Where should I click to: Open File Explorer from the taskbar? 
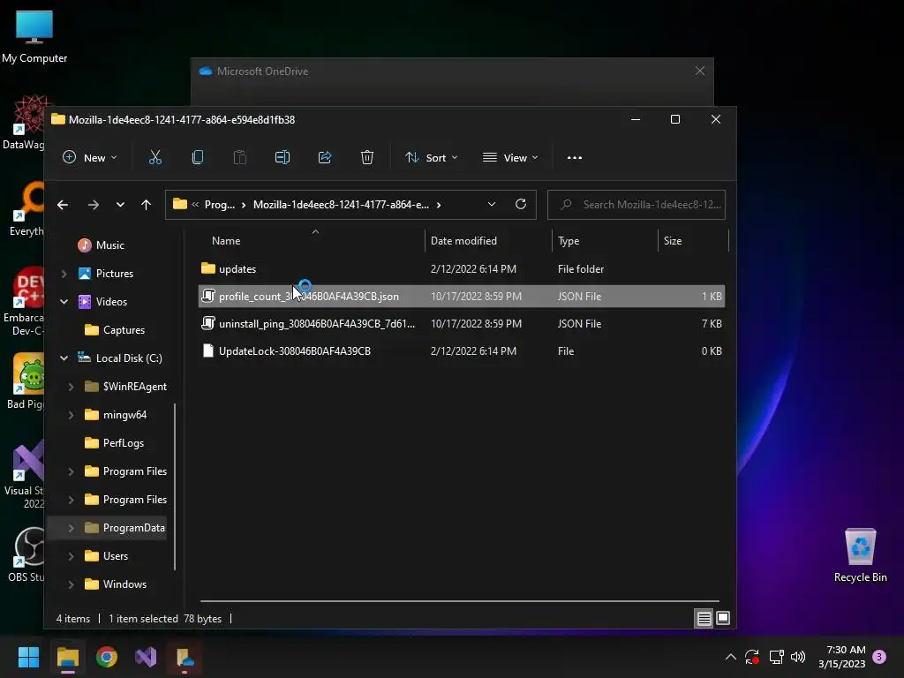click(x=67, y=657)
